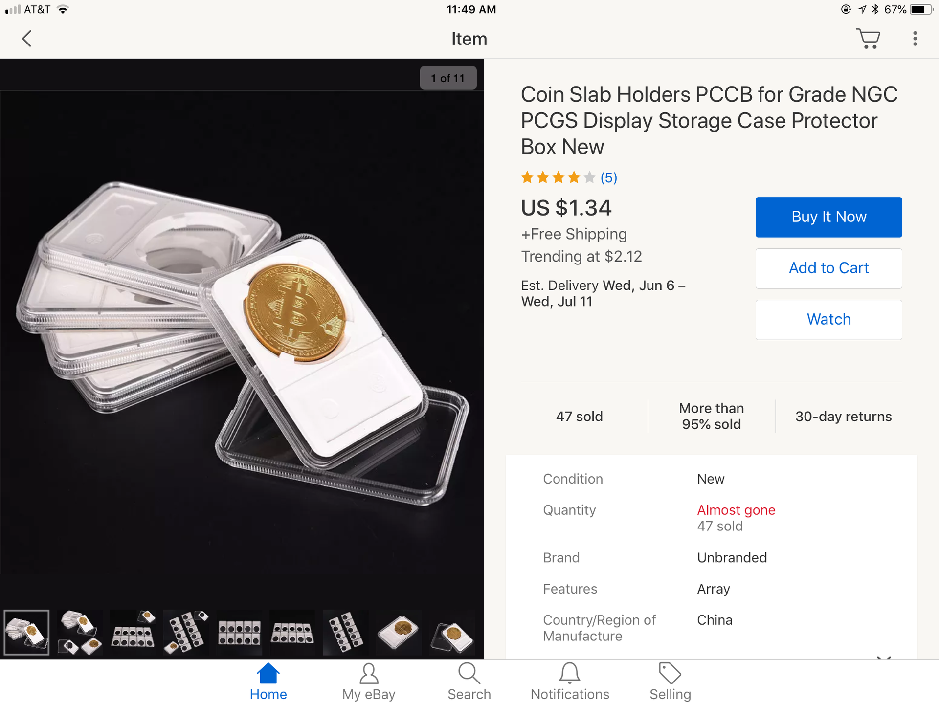Tap the Home house icon
Viewport: 939px width, 704px height.
pos(268,674)
